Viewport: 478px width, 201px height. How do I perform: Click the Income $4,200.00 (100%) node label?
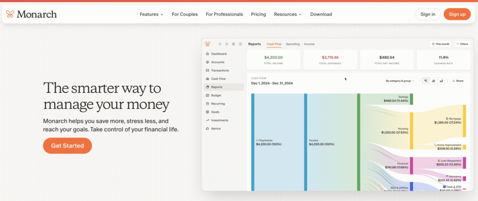coord(322,142)
